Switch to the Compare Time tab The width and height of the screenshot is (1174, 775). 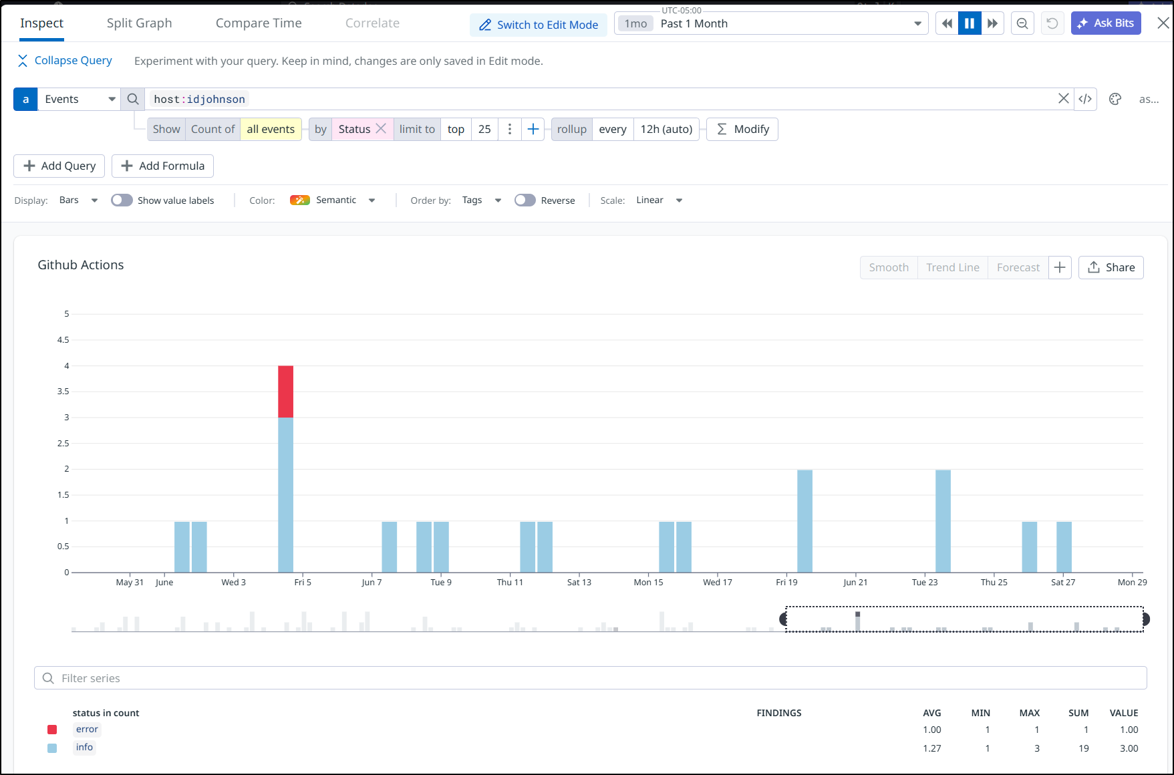[x=259, y=23]
